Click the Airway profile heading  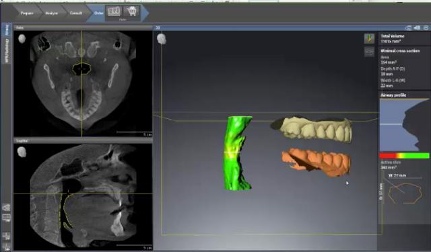pyautogui.click(x=393, y=95)
